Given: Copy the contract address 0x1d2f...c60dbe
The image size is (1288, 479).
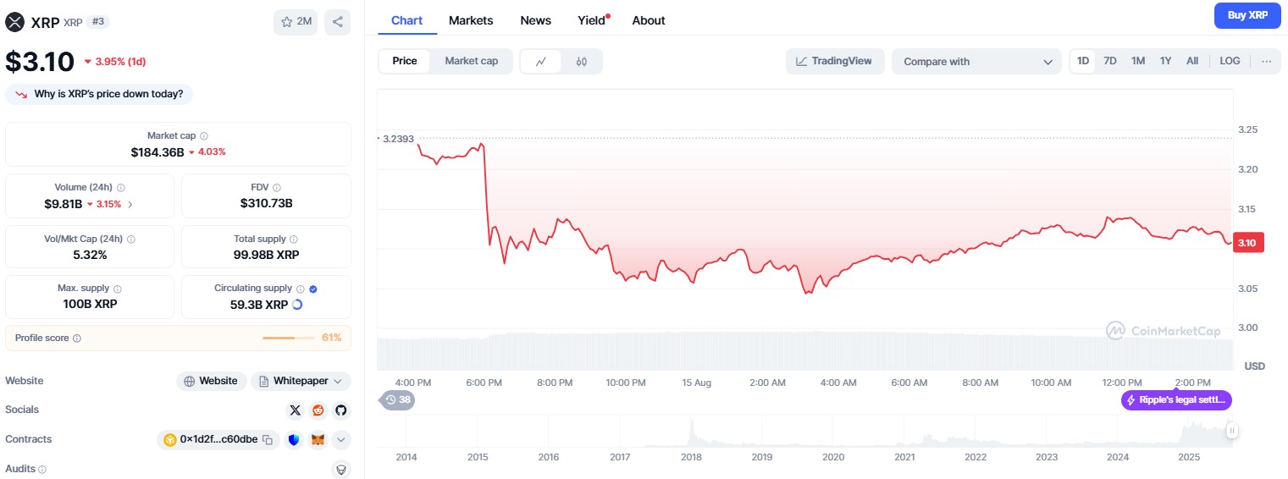Looking at the screenshot, I should 268,440.
